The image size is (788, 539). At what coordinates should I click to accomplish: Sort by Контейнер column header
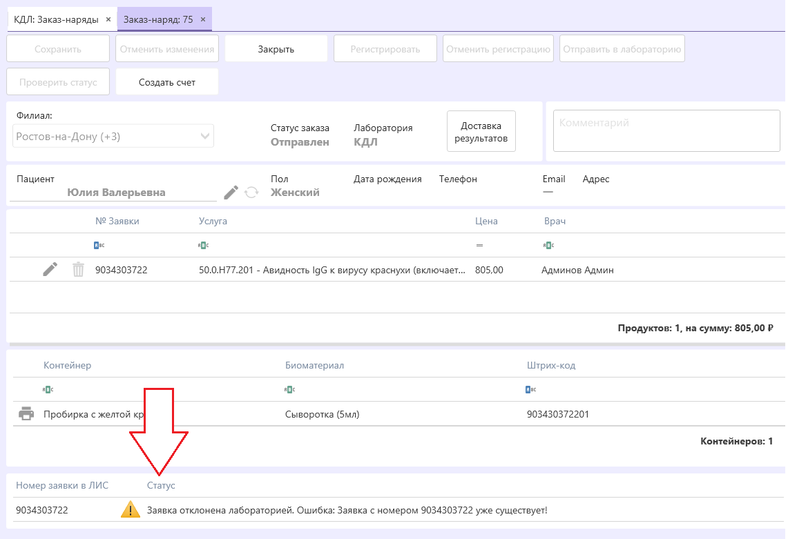click(x=68, y=365)
